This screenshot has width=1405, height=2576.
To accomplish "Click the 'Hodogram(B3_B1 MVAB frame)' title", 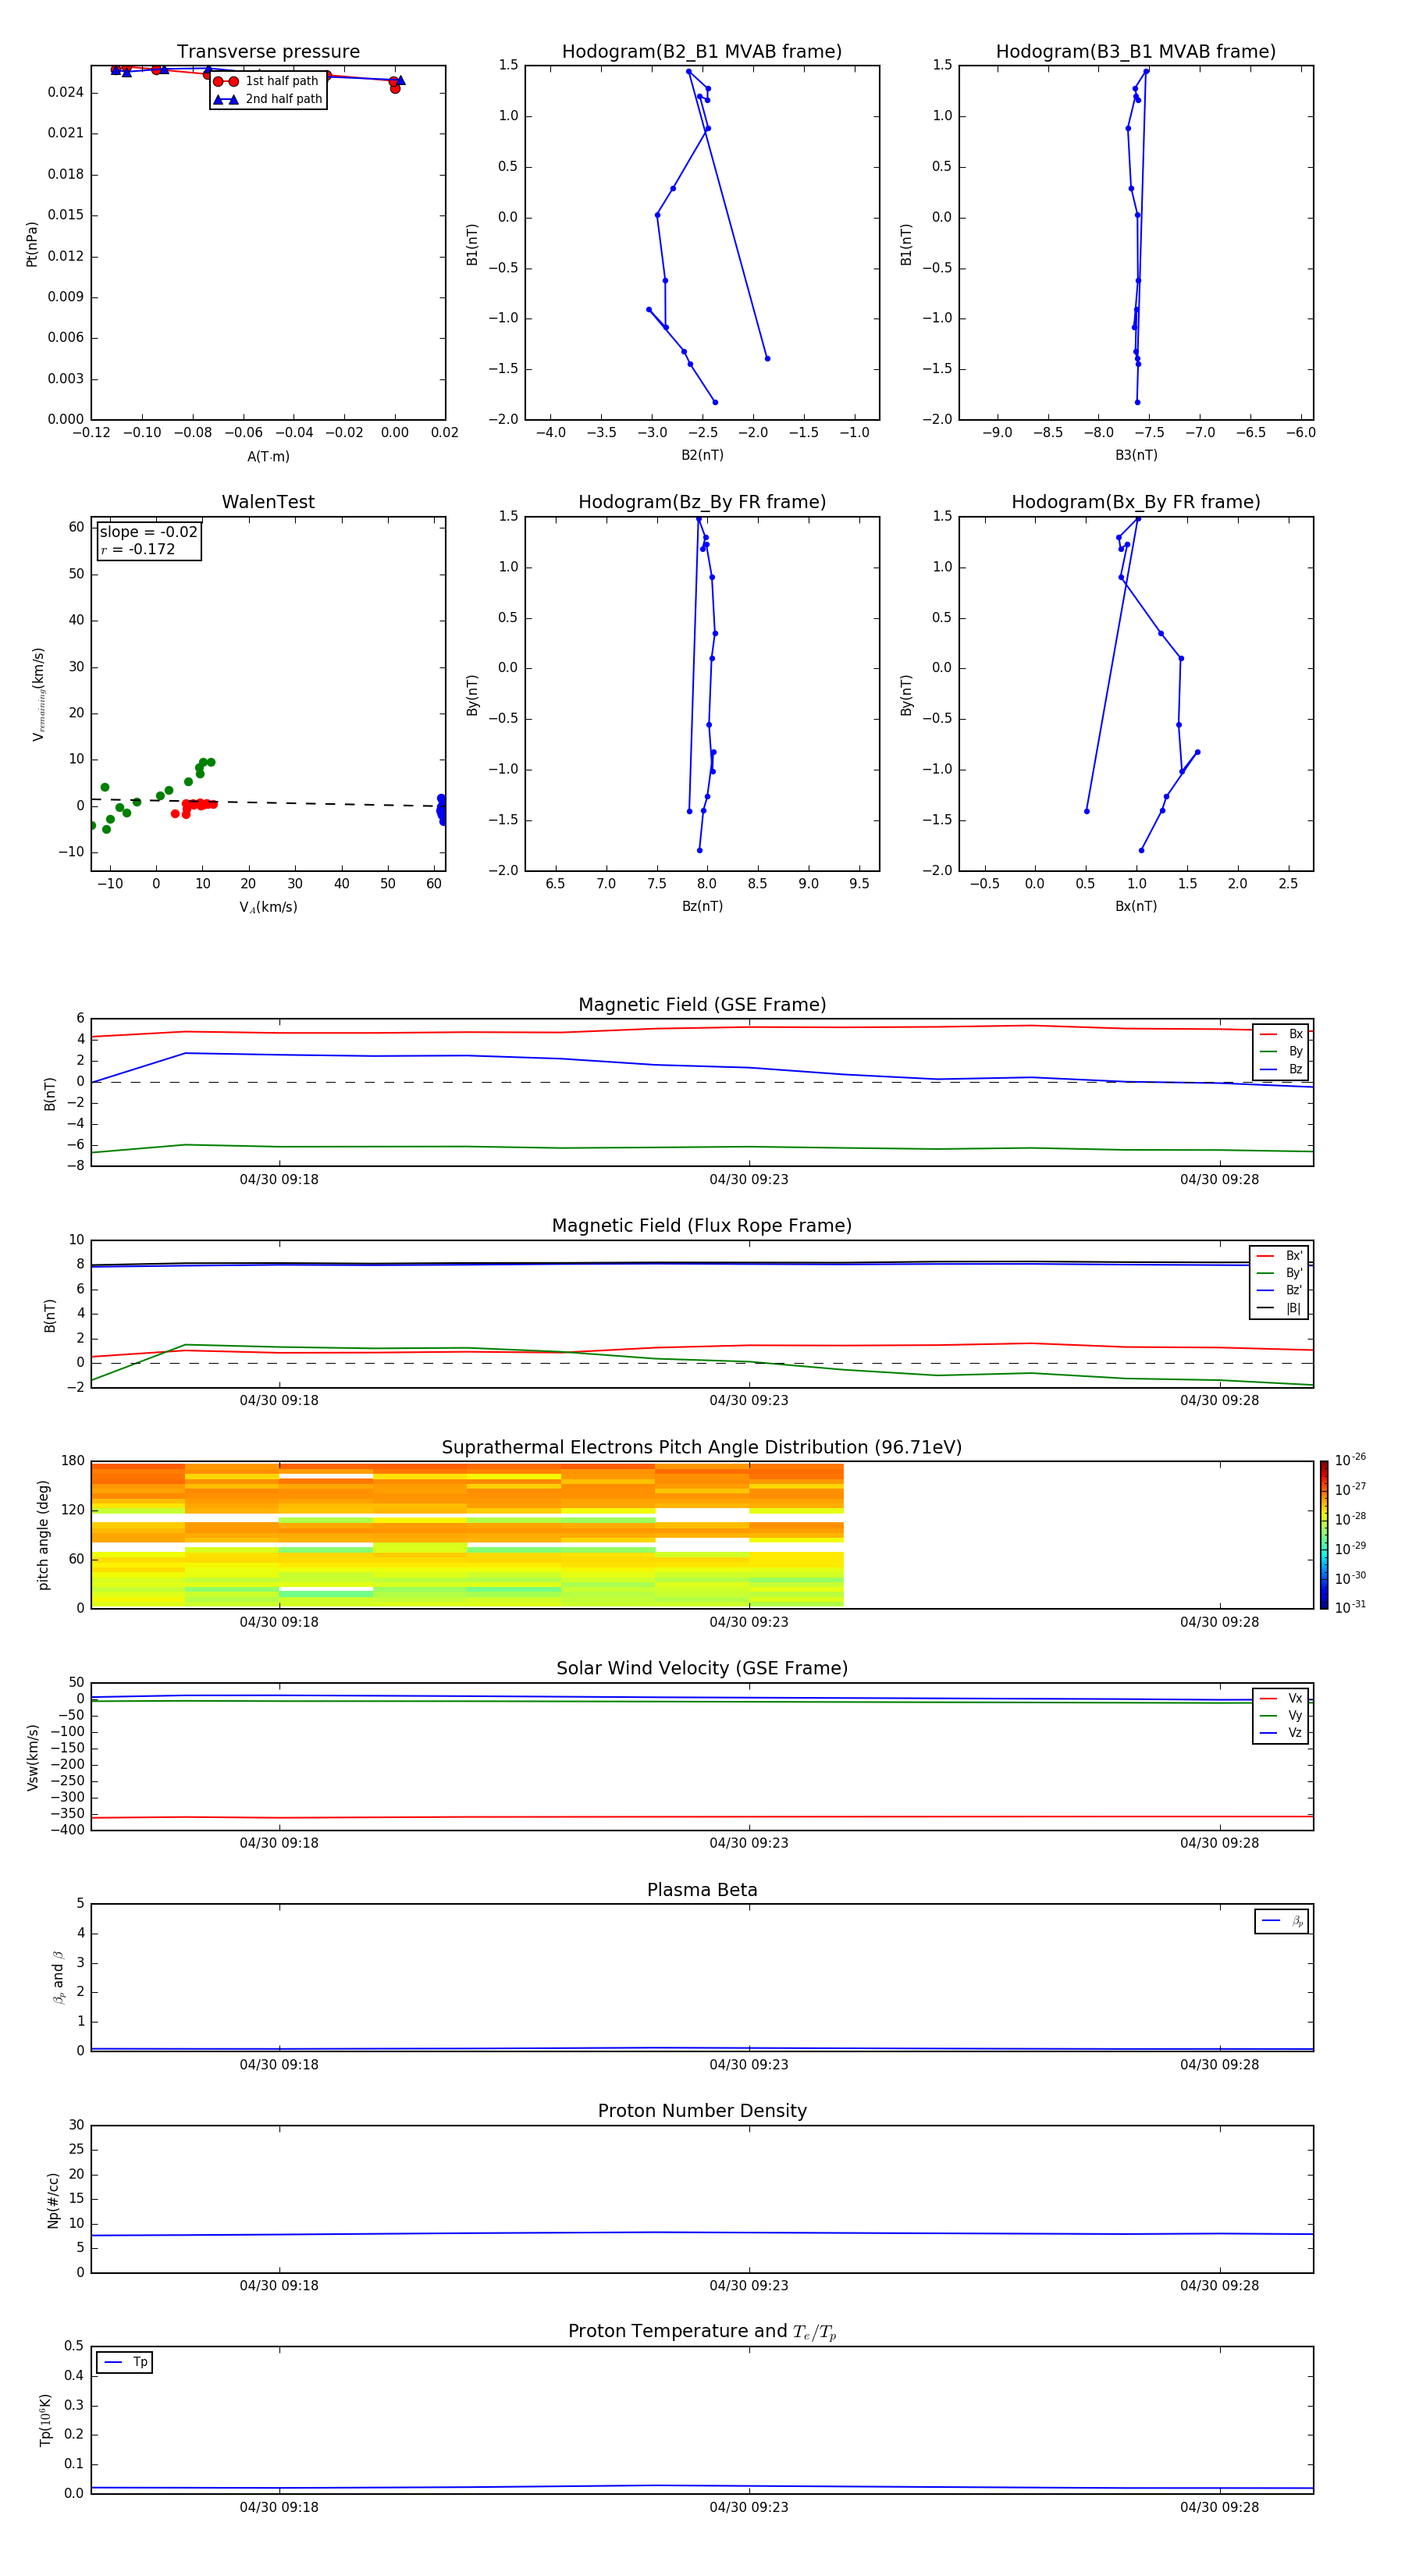I will click(1136, 52).
